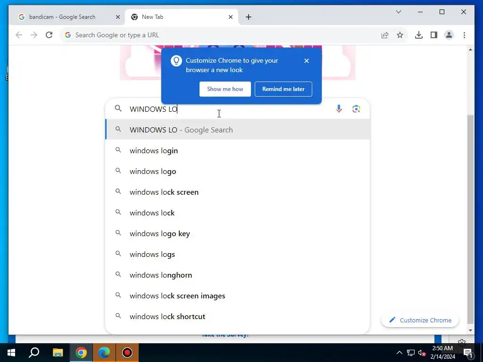Close the New Tab tab
483x362 pixels.
coord(230,17)
